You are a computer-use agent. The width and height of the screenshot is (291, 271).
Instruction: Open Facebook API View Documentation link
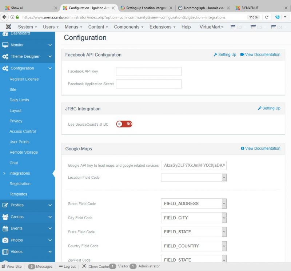260,54
